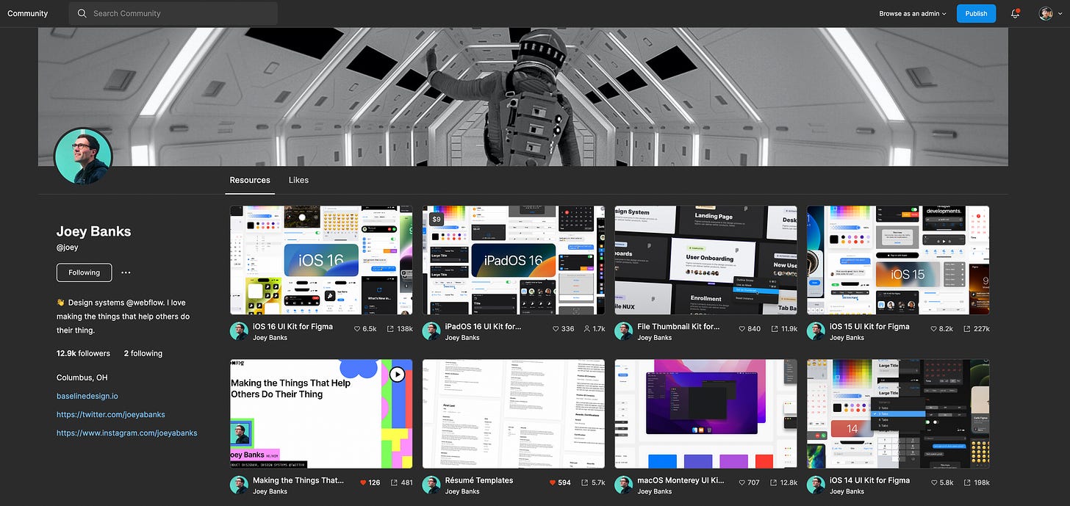Open the iOS 15 UI Kit thumbnail
The height and width of the screenshot is (506, 1070).
pos(898,260)
